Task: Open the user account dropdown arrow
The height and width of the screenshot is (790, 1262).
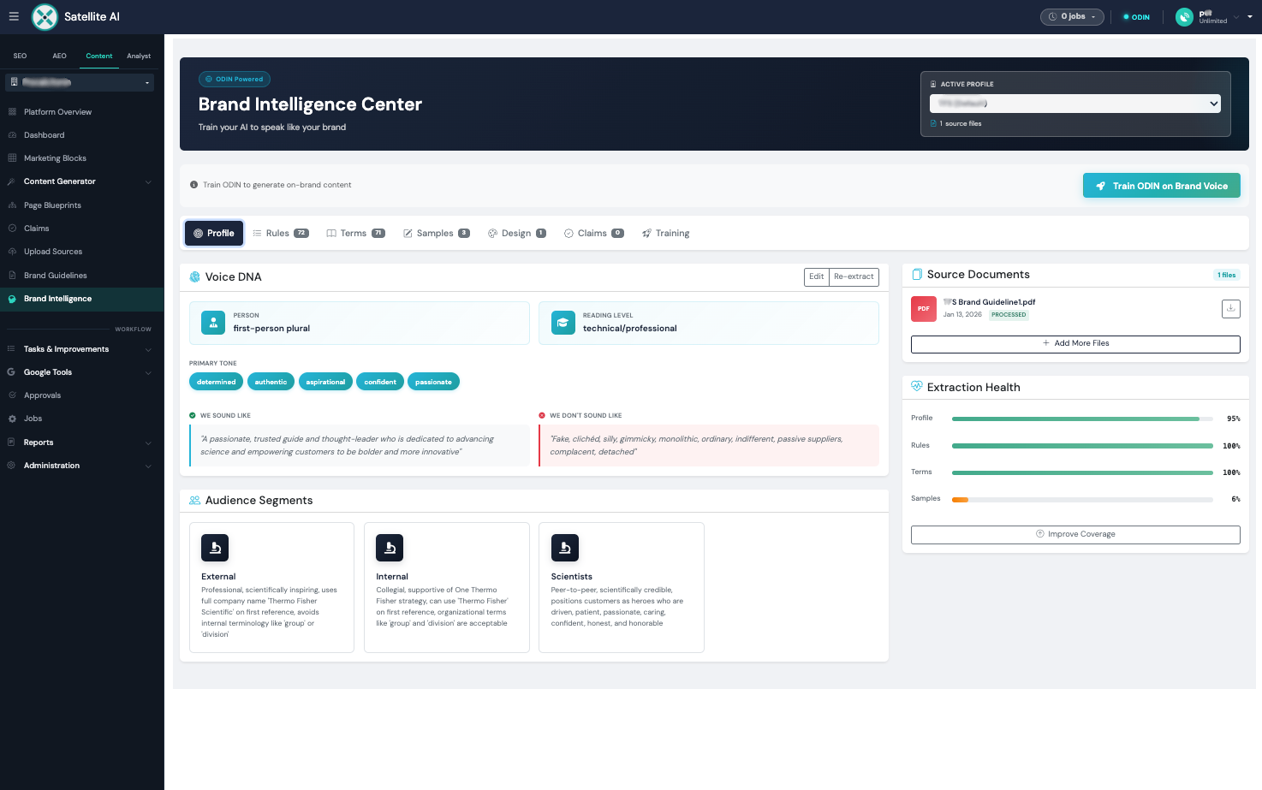Action: pyautogui.click(x=1249, y=16)
